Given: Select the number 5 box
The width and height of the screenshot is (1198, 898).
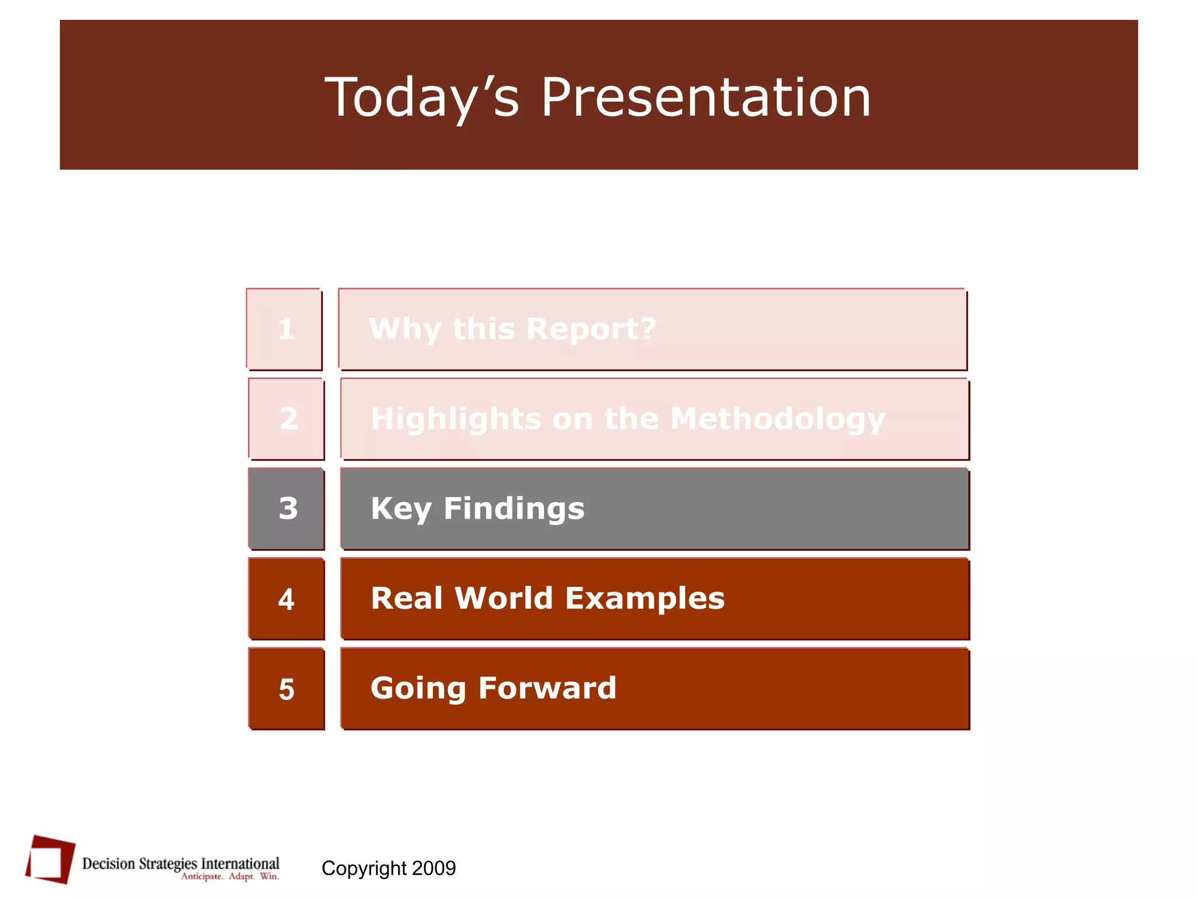Looking at the screenshot, I should click(286, 689).
